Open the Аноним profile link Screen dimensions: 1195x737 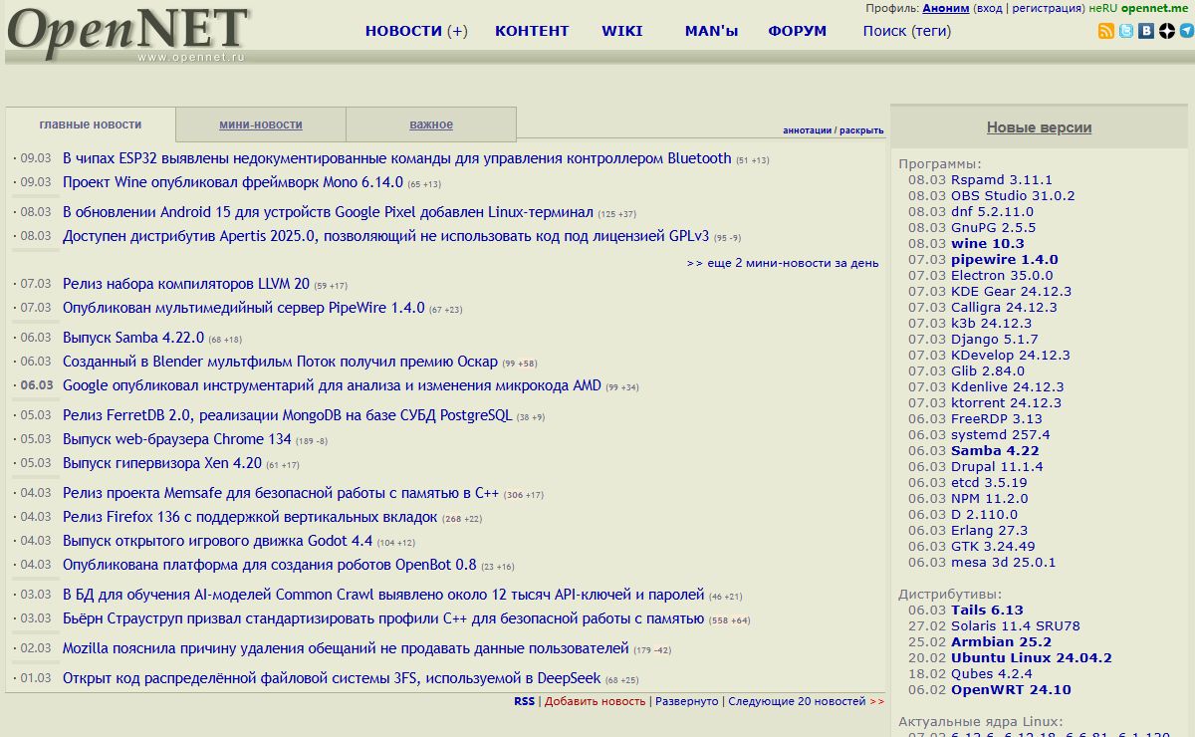945,8
